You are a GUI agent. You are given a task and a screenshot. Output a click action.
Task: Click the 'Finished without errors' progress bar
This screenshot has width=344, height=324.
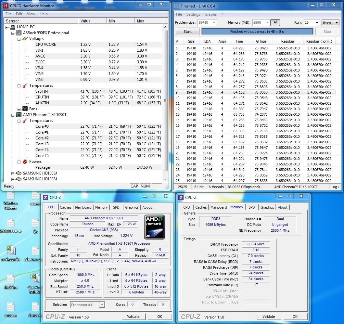coord(257,32)
